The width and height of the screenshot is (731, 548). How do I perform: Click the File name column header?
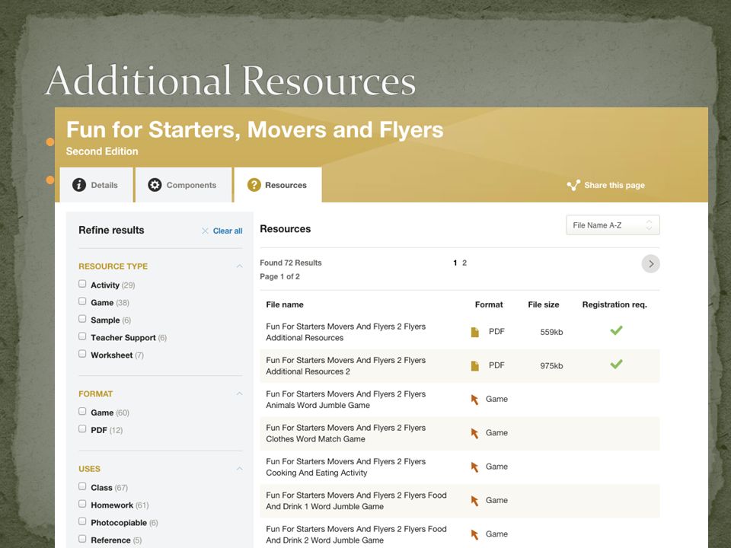coord(285,304)
